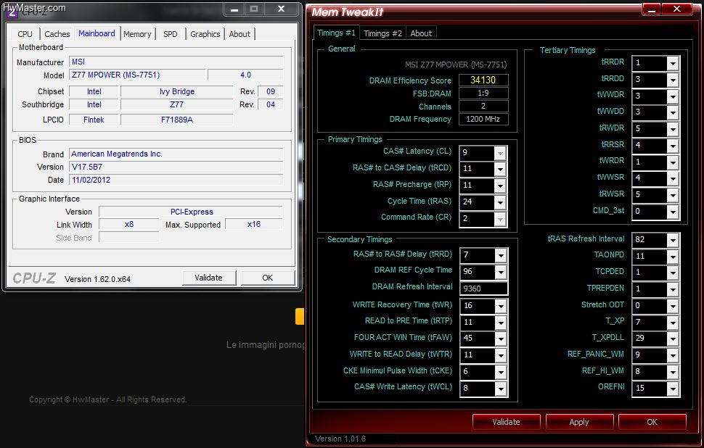
Task: Expand the tRAS Refresh Interval dropdown
Action: [x=673, y=240]
